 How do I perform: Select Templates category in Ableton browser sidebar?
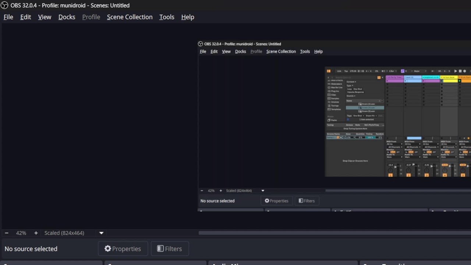[x=334, y=109]
